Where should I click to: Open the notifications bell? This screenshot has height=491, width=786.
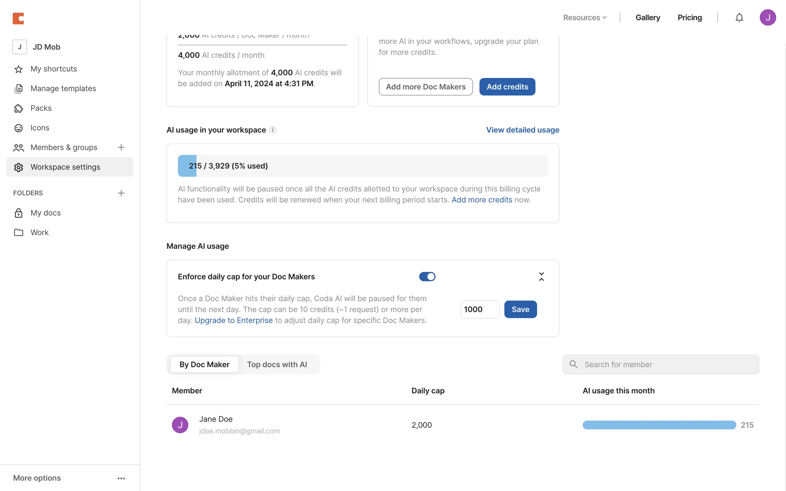(x=739, y=18)
